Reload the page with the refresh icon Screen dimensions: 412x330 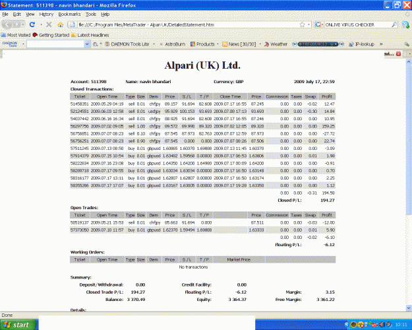[32, 24]
